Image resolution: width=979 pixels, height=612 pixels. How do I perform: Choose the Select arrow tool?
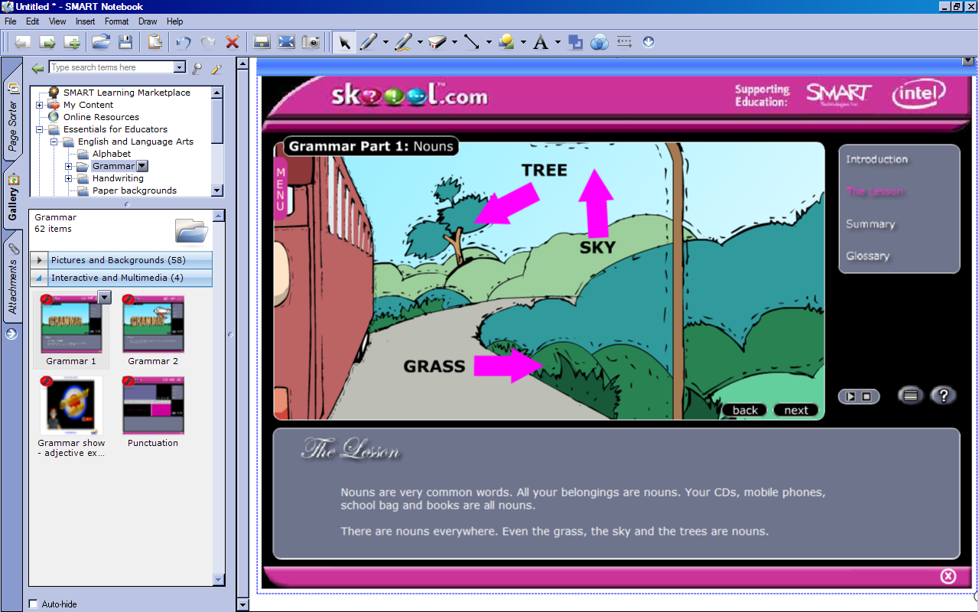(344, 42)
